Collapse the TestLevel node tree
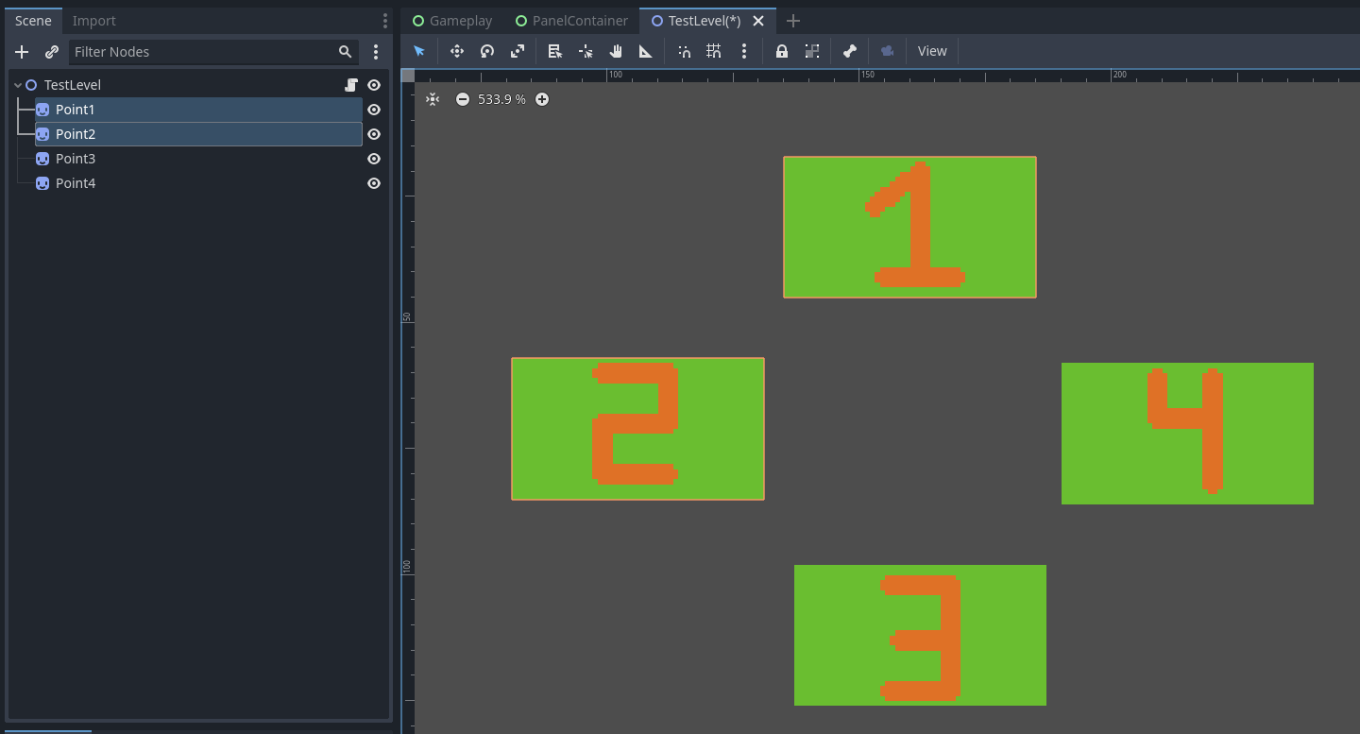 click(x=16, y=84)
